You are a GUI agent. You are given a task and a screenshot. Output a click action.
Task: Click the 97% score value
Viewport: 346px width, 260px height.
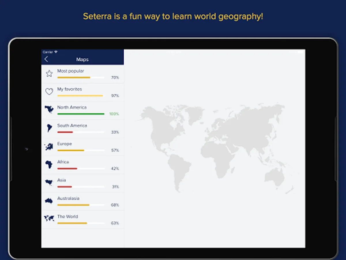click(115, 96)
